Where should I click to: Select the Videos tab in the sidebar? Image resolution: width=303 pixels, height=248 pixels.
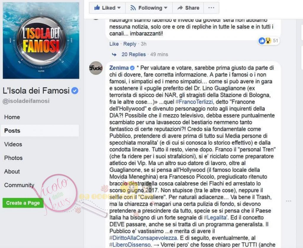(x=13, y=144)
